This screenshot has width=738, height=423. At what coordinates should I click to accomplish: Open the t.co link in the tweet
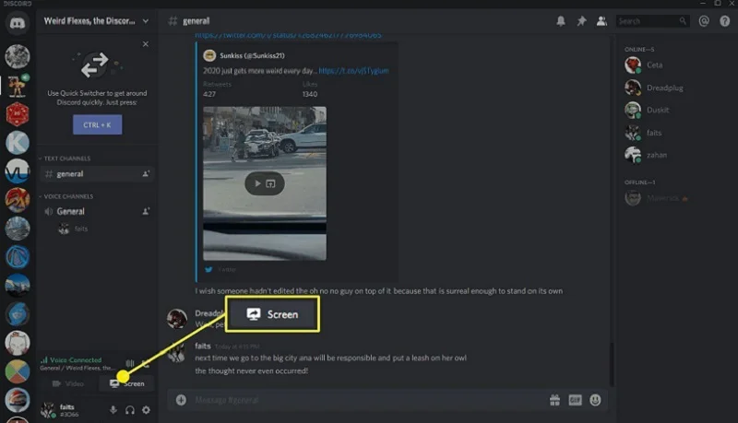tap(353, 71)
